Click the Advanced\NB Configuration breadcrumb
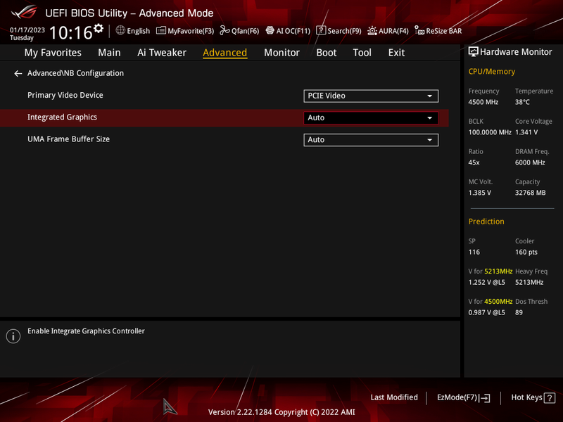 coord(75,73)
